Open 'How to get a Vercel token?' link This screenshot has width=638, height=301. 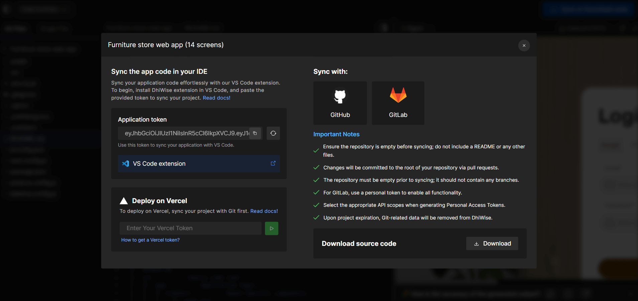[150, 240]
